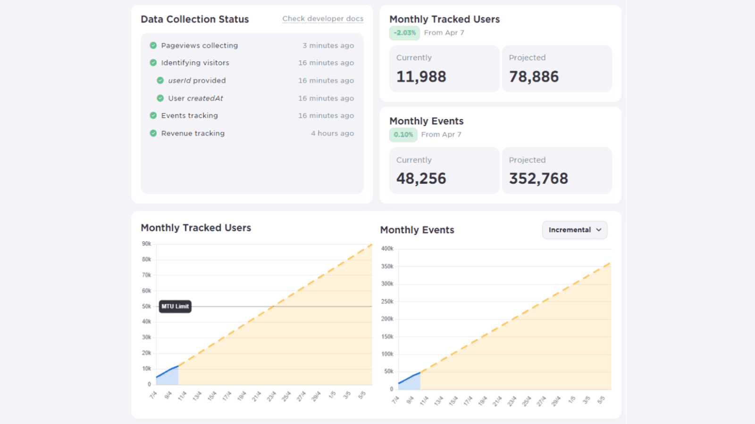Click the Pageviews collecting status row text
755x424 pixels.
[199, 46]
